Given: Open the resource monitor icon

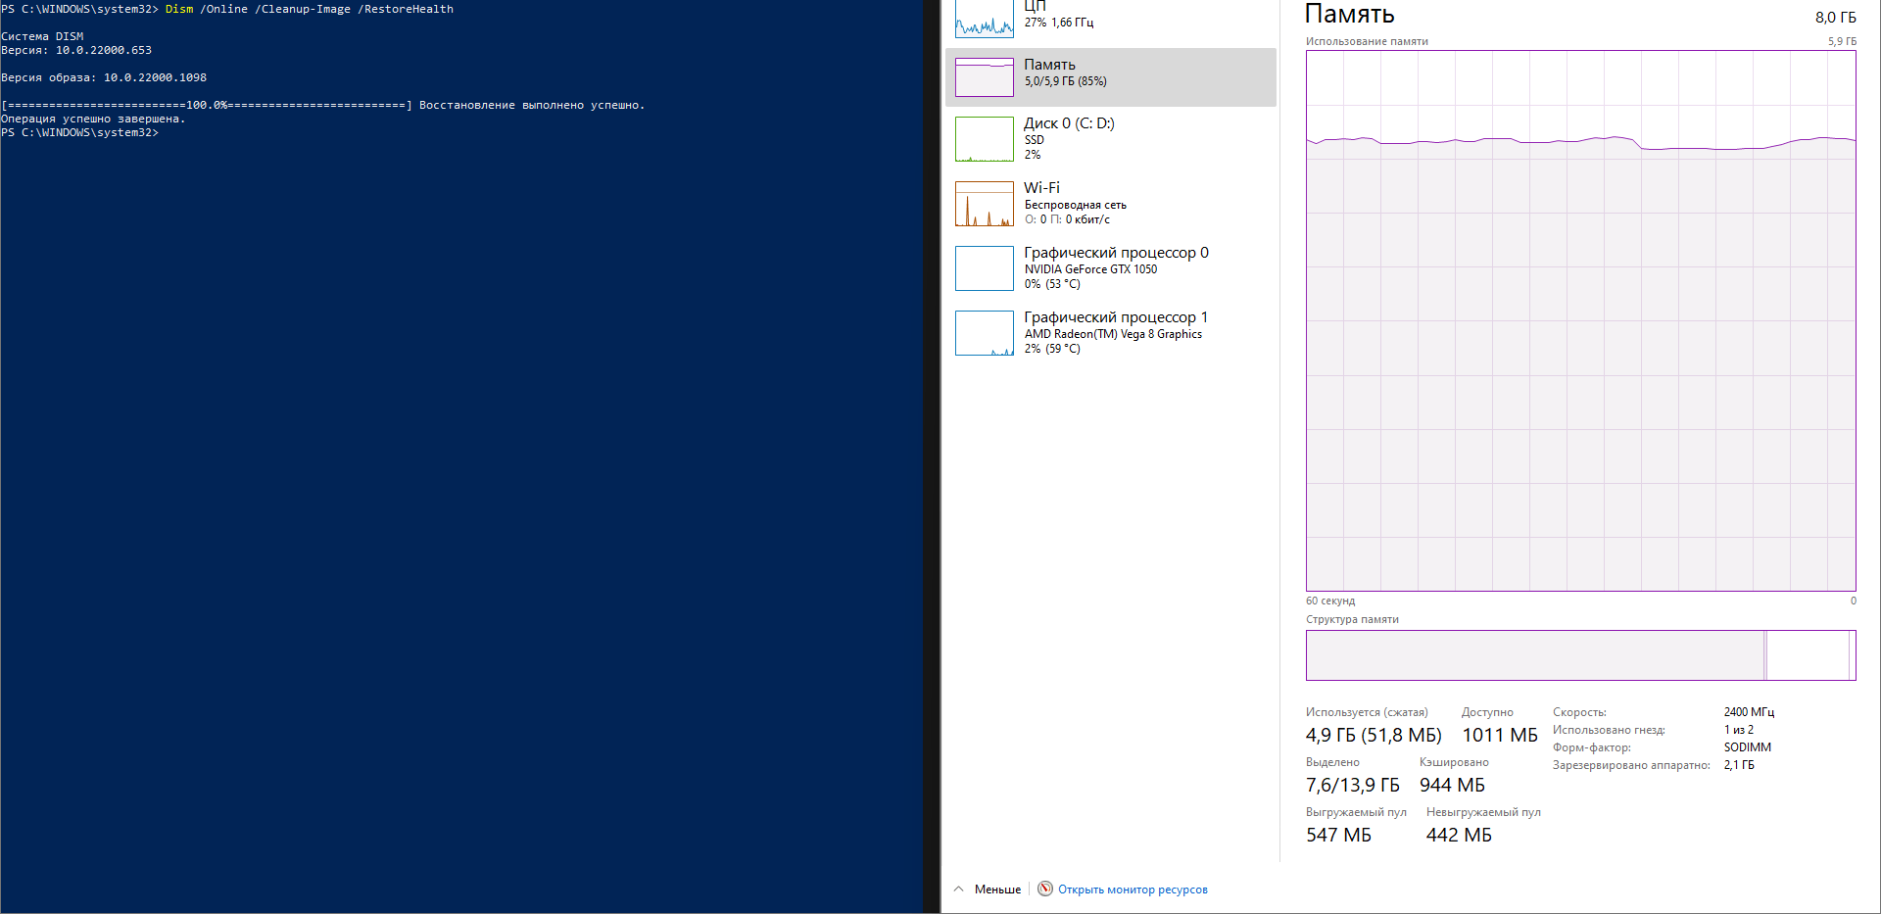Looking at the screenshot, I should pos(1045,889).
